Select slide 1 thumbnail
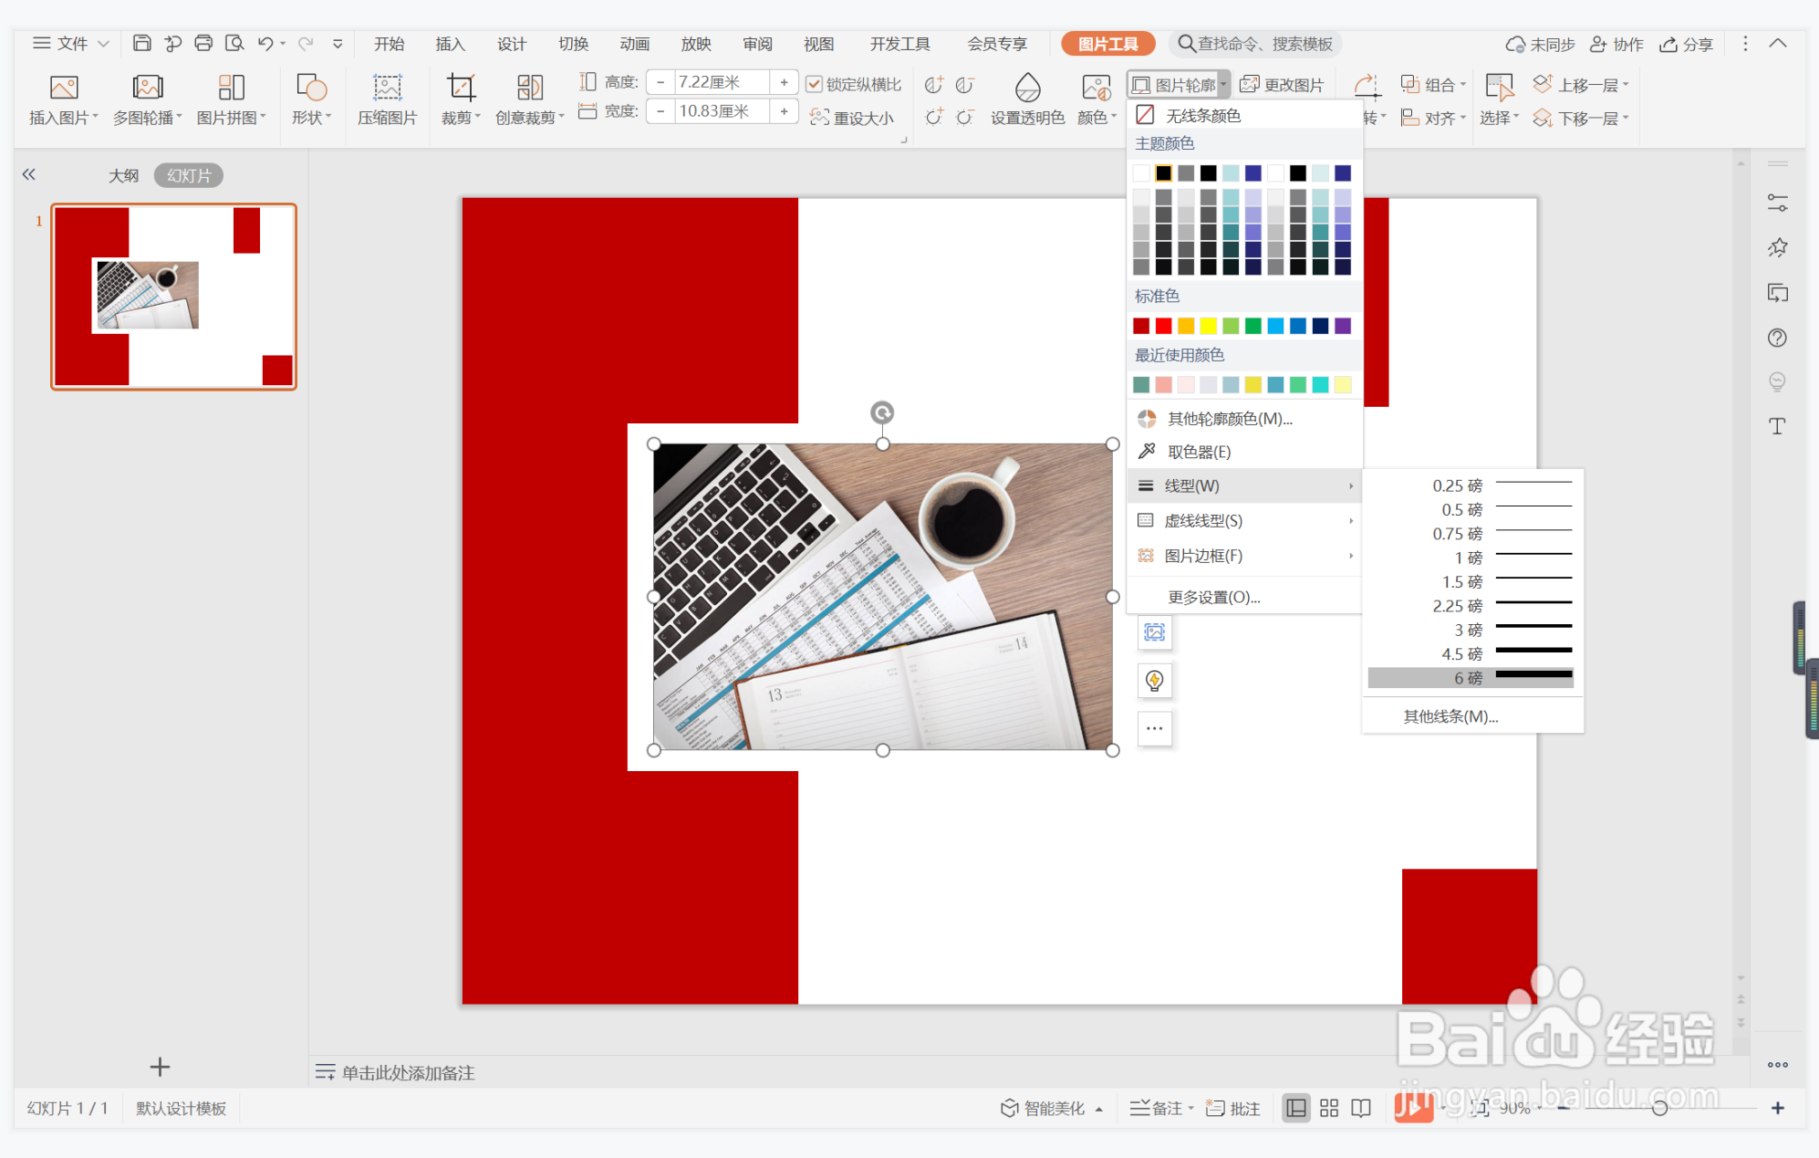1819x1158 pixels. 173,297
